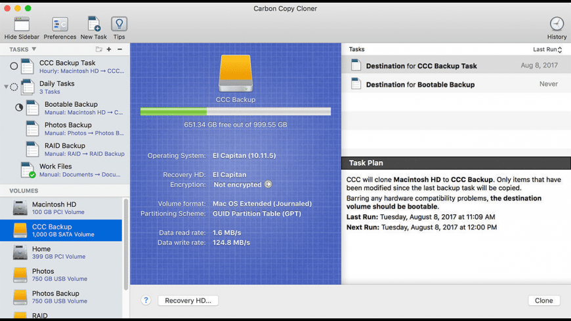The image size is (571, 321).
Task: Select the Photos 750 GB USB Volume
Action: (x=61, y=275)
